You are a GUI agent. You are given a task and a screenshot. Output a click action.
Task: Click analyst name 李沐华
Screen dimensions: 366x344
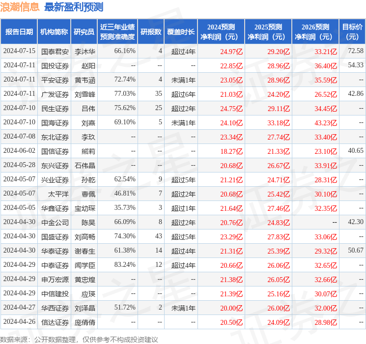coord(85,52)
